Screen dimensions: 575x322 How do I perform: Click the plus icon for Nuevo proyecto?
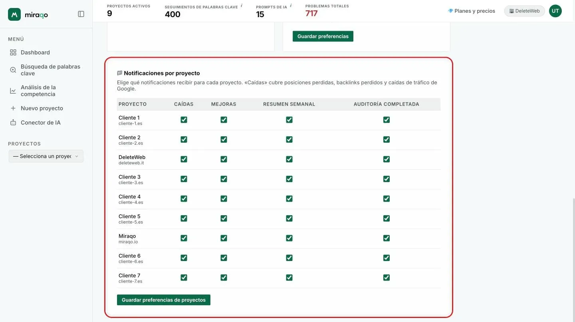(13, 108)
